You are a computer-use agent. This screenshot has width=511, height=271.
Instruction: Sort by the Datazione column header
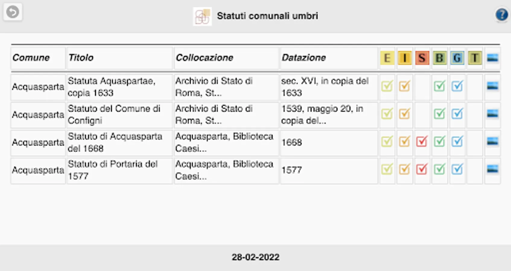(303, 58)
